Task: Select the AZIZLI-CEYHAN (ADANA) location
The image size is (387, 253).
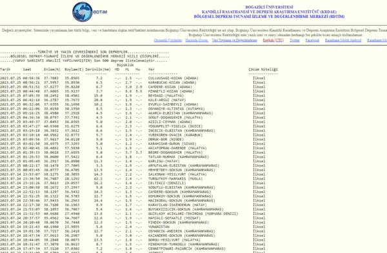Action: click(x=170, y=122)
